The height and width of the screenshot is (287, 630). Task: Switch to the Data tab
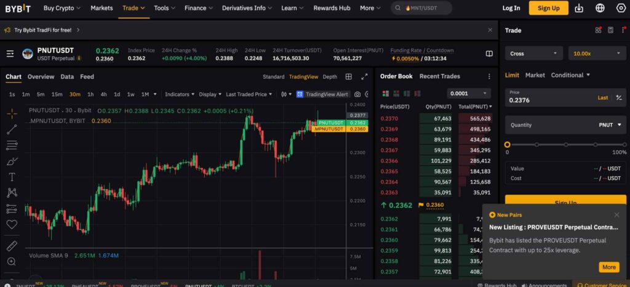(67, 77)
